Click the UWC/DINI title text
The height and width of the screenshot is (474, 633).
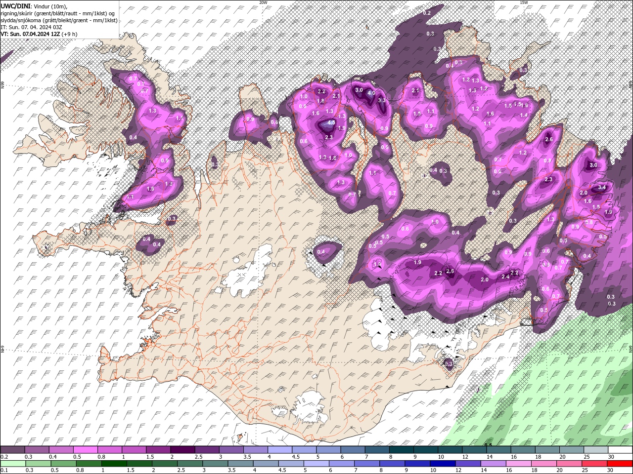[x=16, y=5]
